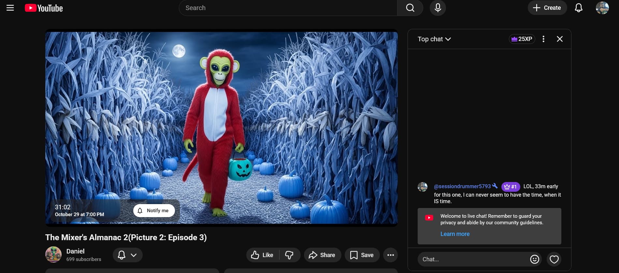619x273 pixels.
Task: Click the search magnifier button
Action: (x=410, y=8)
